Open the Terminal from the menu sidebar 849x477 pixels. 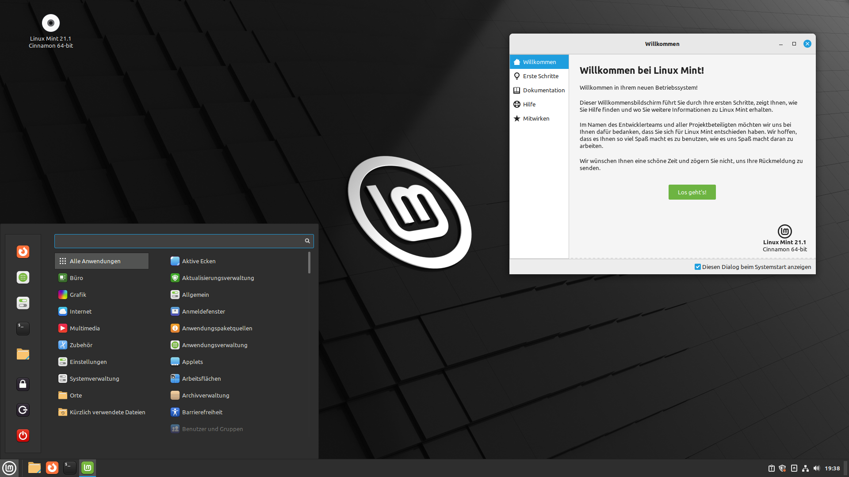pos(23,328)
